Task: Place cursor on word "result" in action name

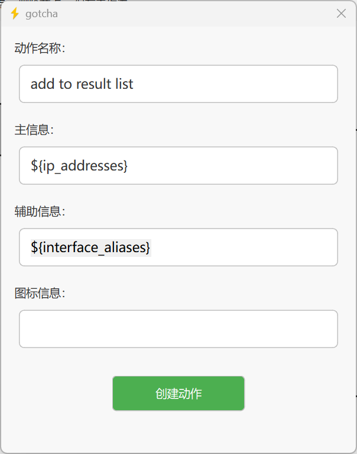Action: (x=93, y=84)
